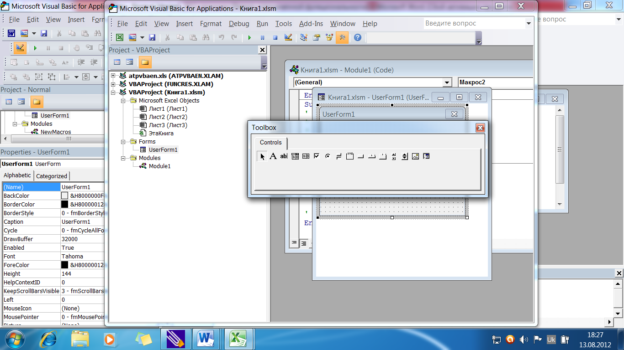Screen dimensions: 624x350
Task: Click Insert UserForm icon in Excel VBA toolbar
Action: [132, 37]
